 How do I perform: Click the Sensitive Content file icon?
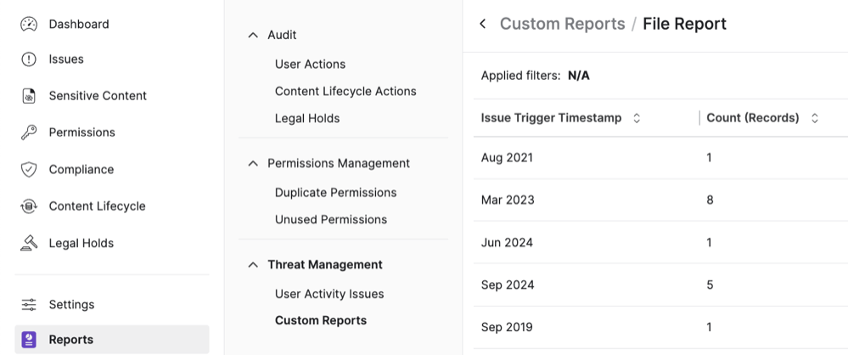(x=29, y=96)
